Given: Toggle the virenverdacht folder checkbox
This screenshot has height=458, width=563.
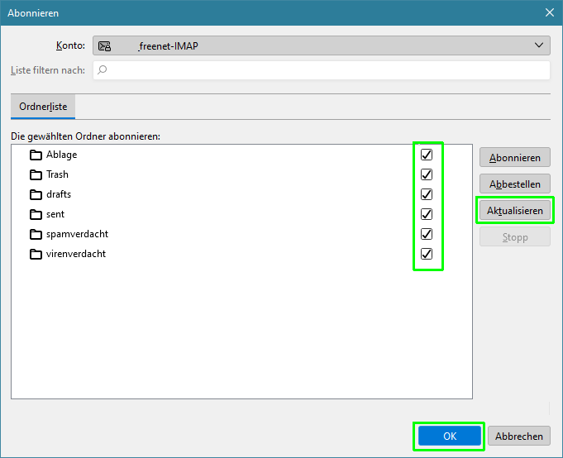Looking at the screenshot, I should (427, 254).
